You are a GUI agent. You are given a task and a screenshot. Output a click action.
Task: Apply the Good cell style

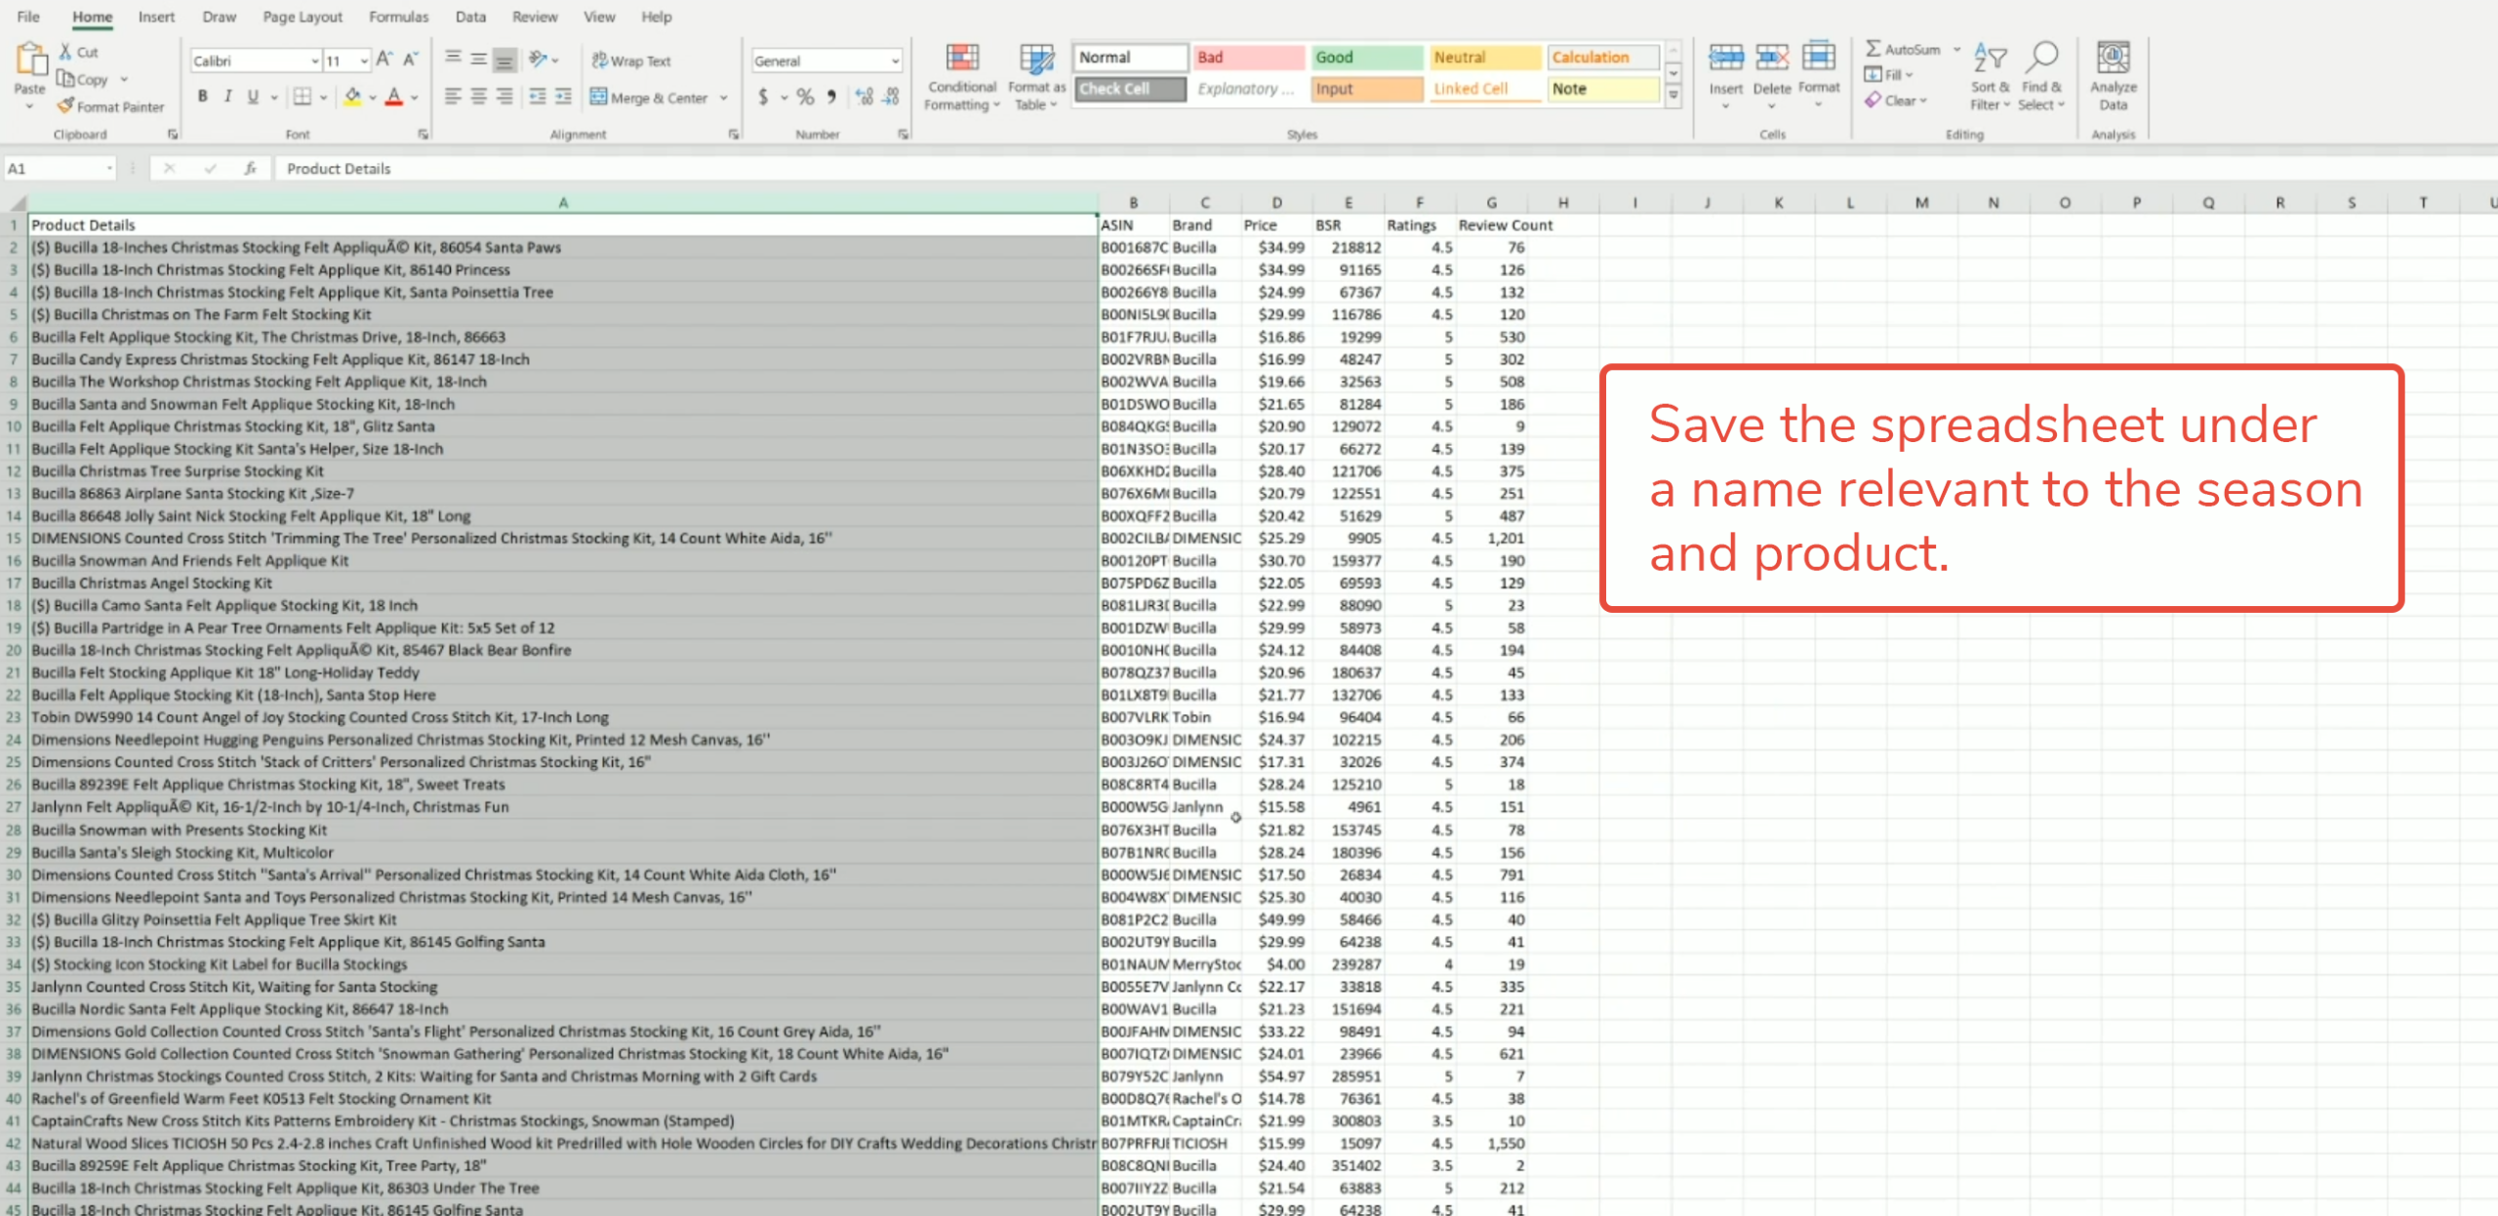click(1365, 58)
